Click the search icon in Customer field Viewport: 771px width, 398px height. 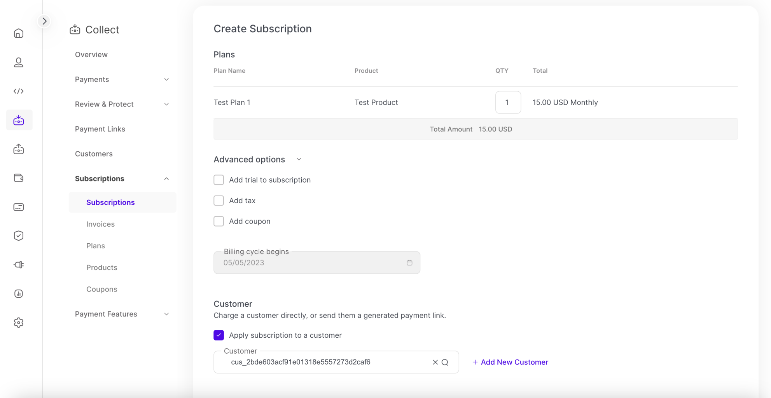[x=445, y=362]
